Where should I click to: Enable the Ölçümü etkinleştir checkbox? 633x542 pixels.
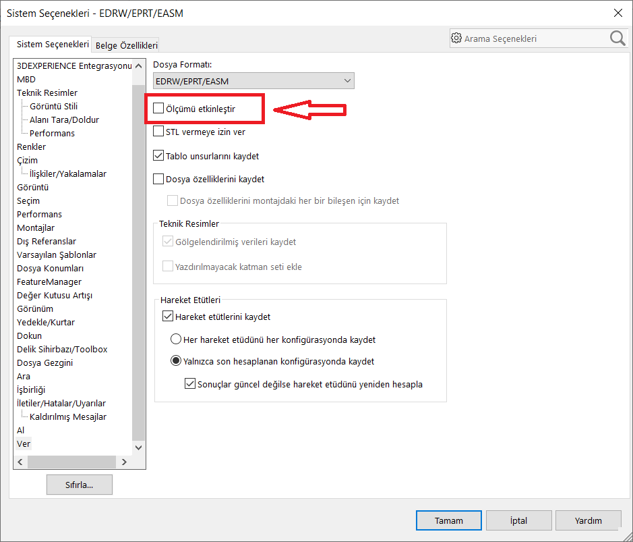point(159,108)
